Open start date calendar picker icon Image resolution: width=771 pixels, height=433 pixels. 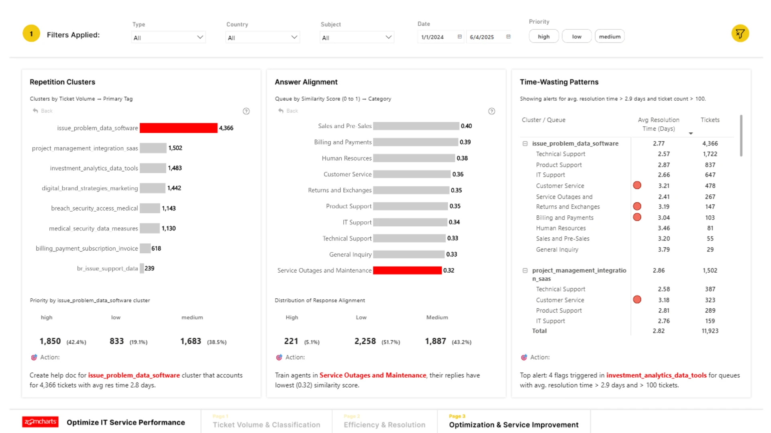pyautogui.click(x=460, y=37)
